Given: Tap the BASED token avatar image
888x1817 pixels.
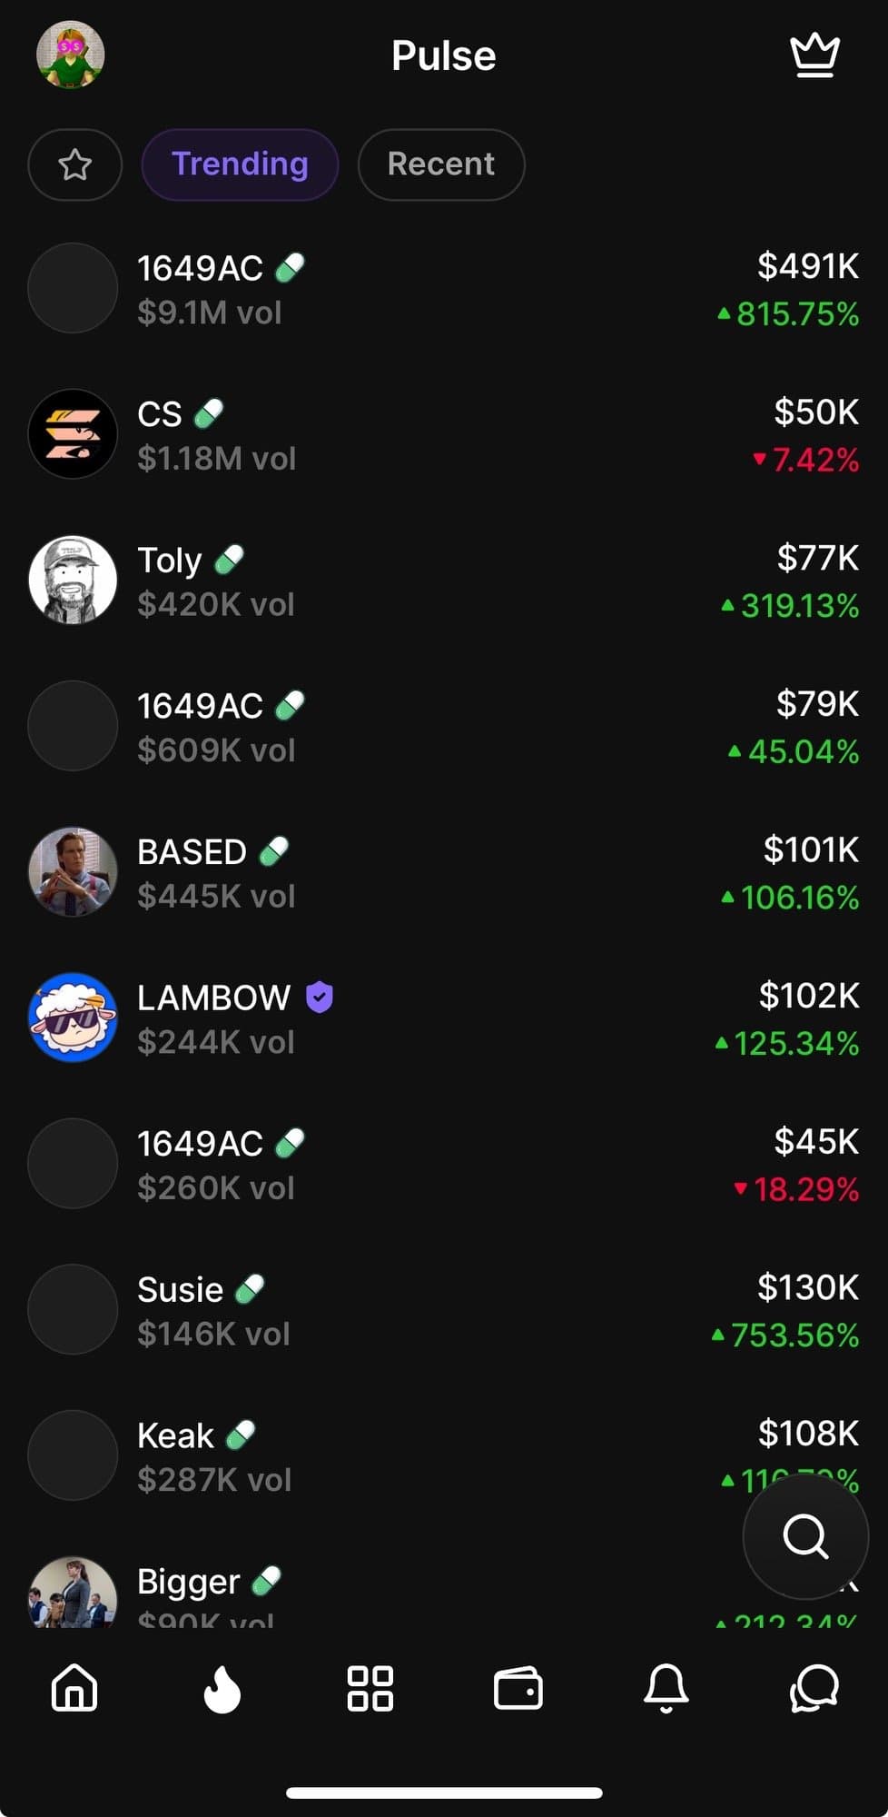Looking at the screenshot, I should click(x=73, y=872).
